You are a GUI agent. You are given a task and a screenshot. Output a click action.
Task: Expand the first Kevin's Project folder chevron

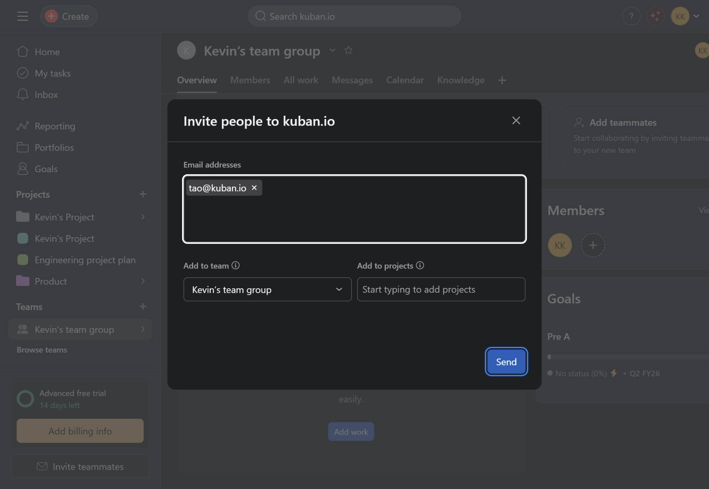(x=143, y=217)
